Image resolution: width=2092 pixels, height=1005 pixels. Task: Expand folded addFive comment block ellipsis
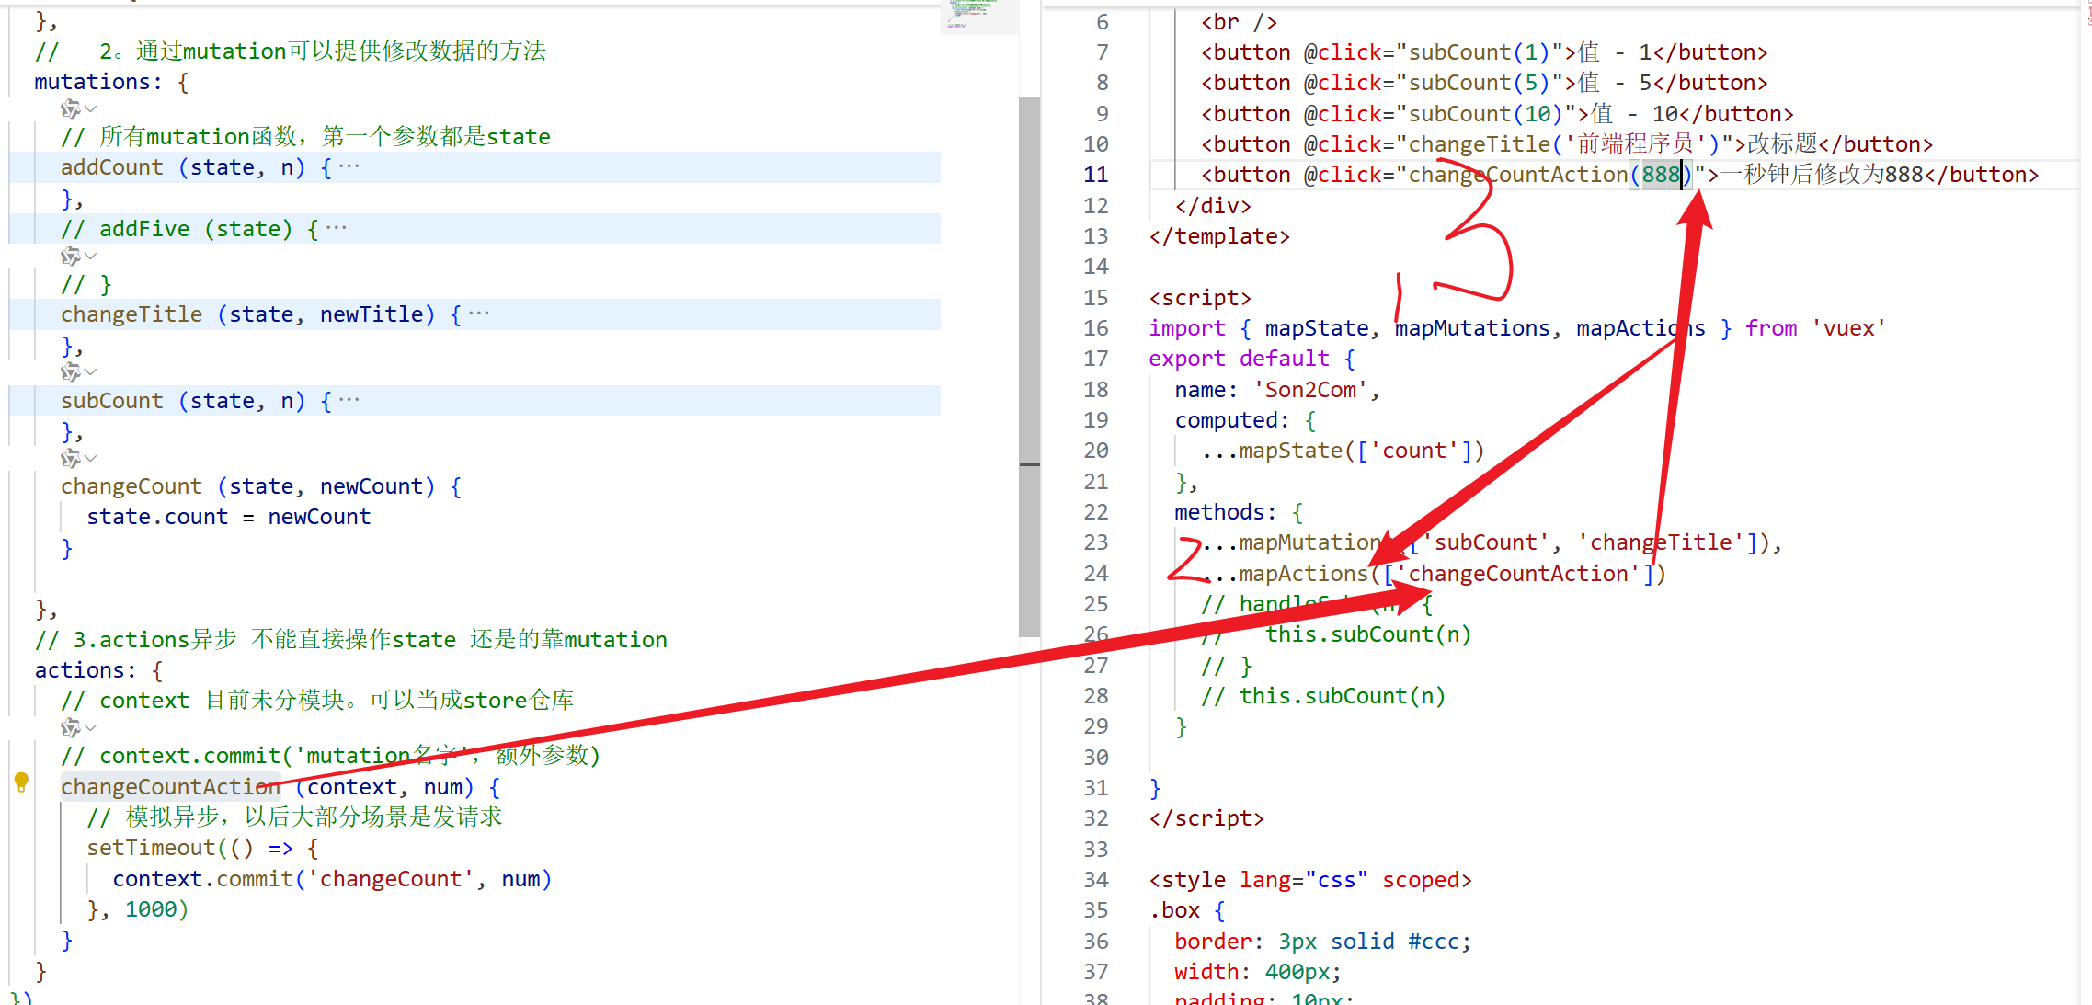[337, 229]
